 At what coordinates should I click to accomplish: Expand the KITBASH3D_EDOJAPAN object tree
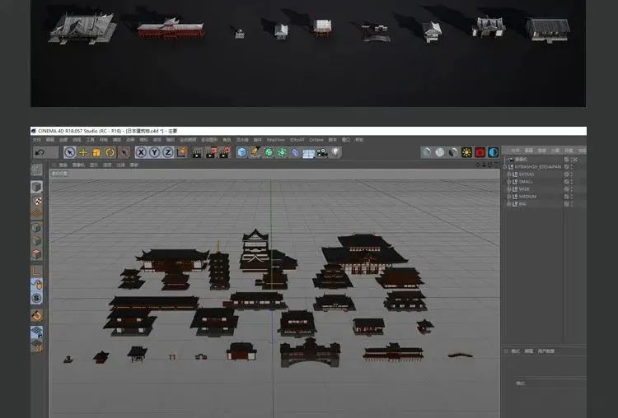point(505,167)
